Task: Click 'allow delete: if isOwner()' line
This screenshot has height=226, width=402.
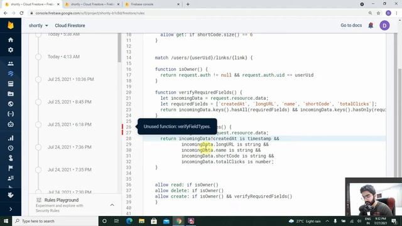Action: (189, 190)
